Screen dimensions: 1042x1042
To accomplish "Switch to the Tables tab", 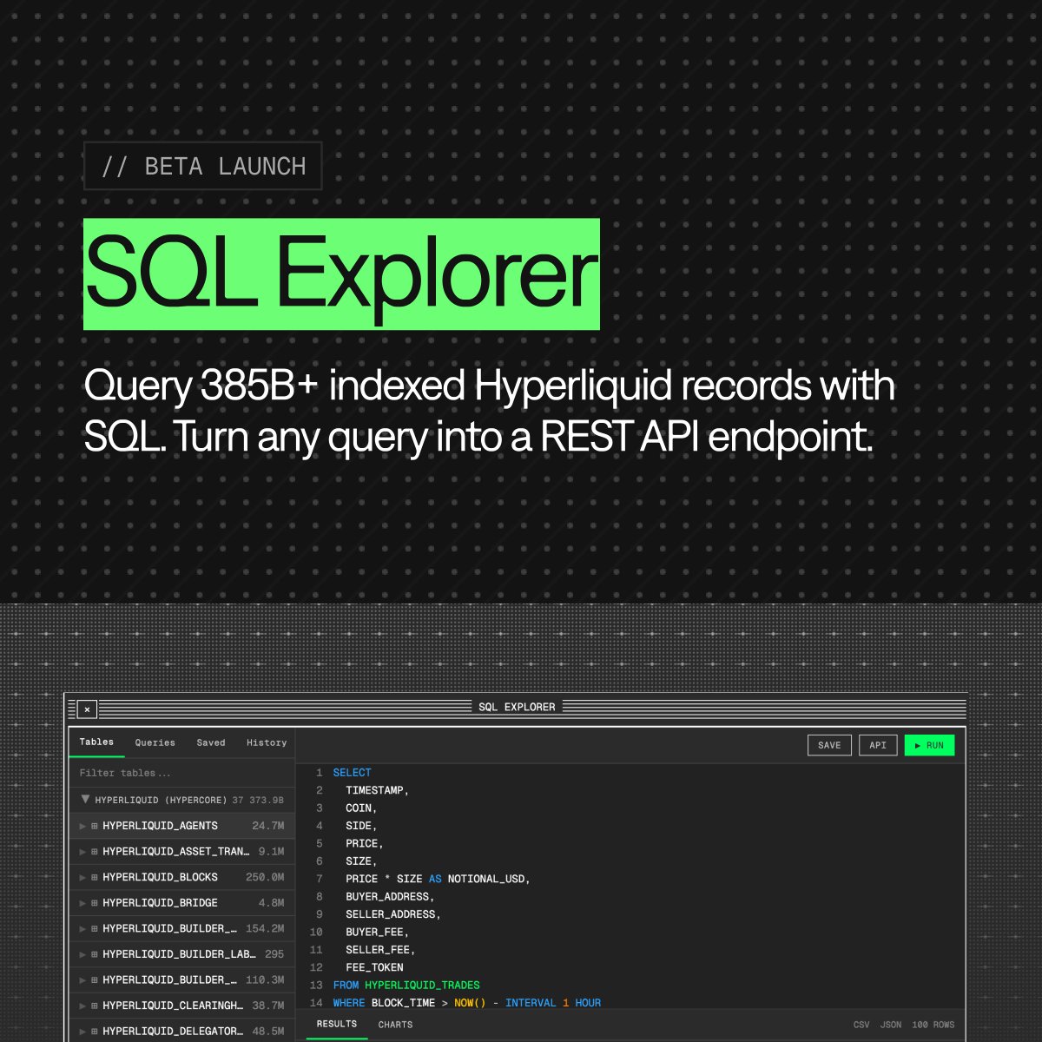I will pyautogui.click(x=96, y=742).
